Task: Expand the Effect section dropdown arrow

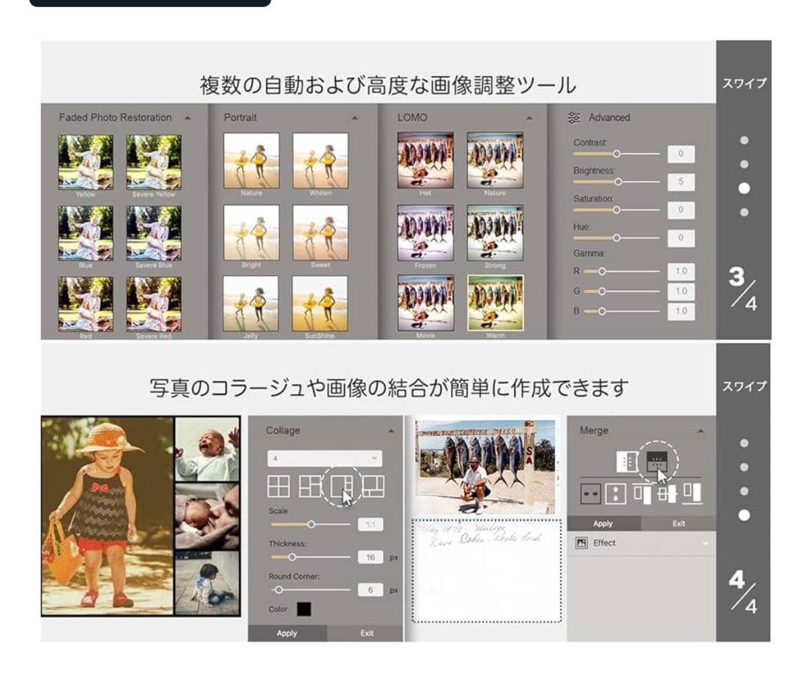Action: coord(705,543)
